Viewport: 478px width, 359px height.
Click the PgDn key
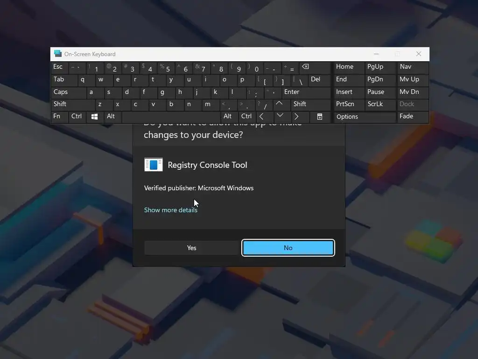pyautogui.click(x=380, y=79)
